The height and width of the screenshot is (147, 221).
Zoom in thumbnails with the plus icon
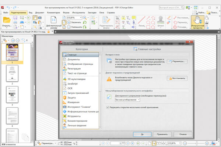[x=13, y=40]
